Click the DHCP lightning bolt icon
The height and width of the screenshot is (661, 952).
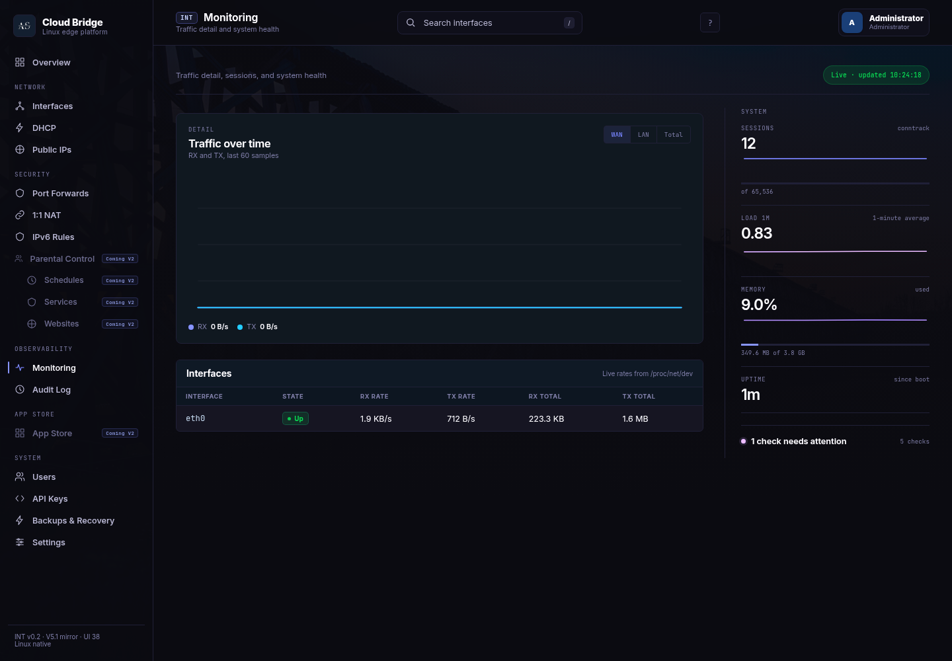tap(20, 128)
